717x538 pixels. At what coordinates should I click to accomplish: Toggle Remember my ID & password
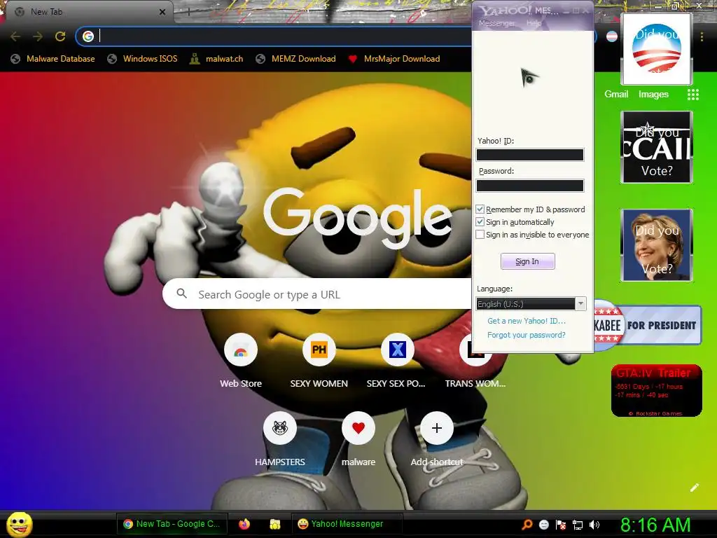[x=480, y=209]
